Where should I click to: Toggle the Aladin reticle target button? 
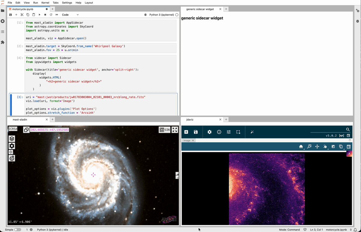(x=11, y=152)
